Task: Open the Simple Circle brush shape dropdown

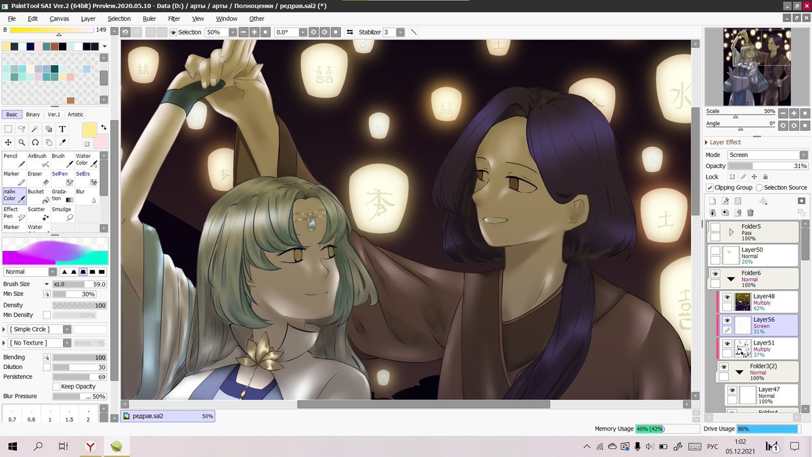Action: [x=39, y=329]
